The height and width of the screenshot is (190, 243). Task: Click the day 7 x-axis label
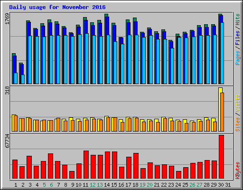tap(58, 185)
